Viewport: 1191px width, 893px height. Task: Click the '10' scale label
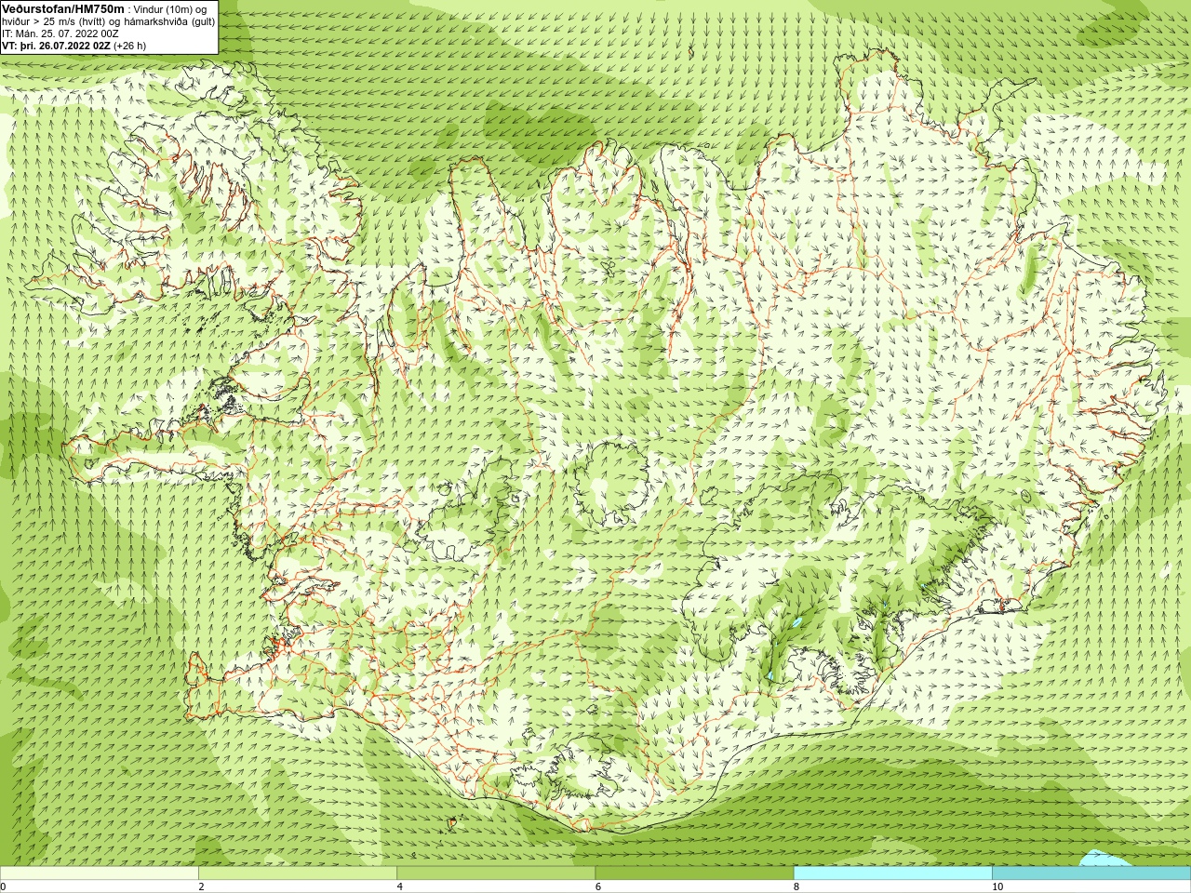[x=997, y=886]
